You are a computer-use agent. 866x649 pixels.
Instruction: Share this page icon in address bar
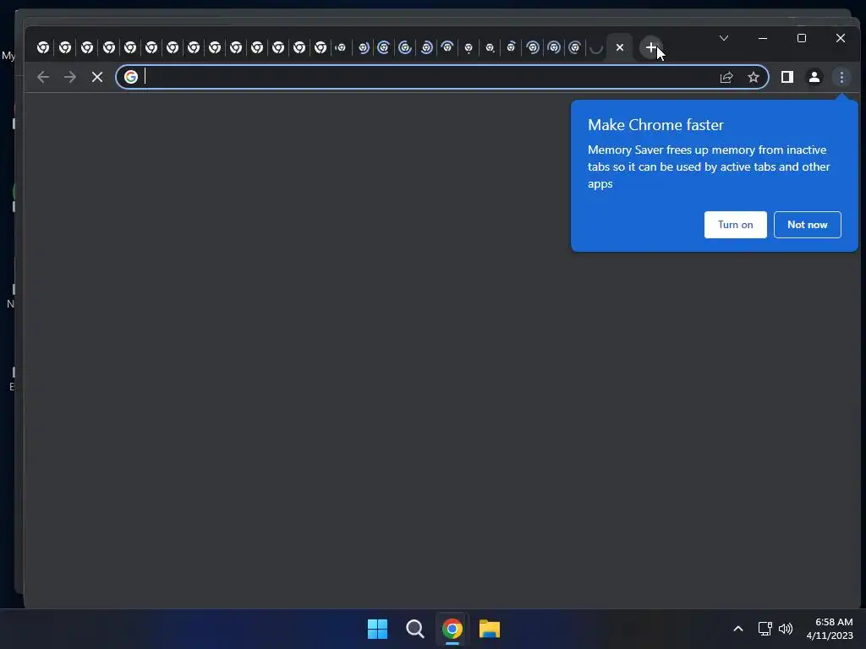(x=726, y=77)
